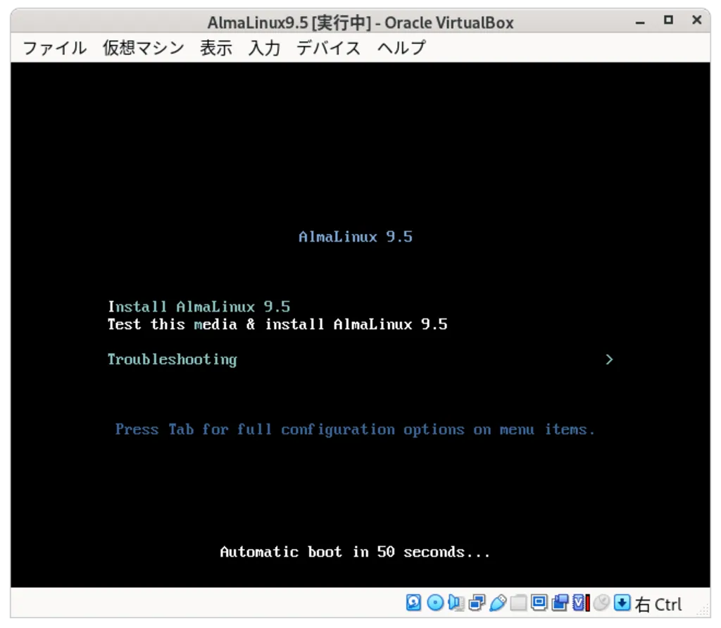
Task: Open the ヘルプ menu
Action: (x=401, y=48)
